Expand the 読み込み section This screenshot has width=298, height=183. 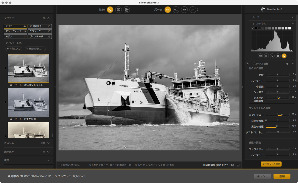[48, 152]
